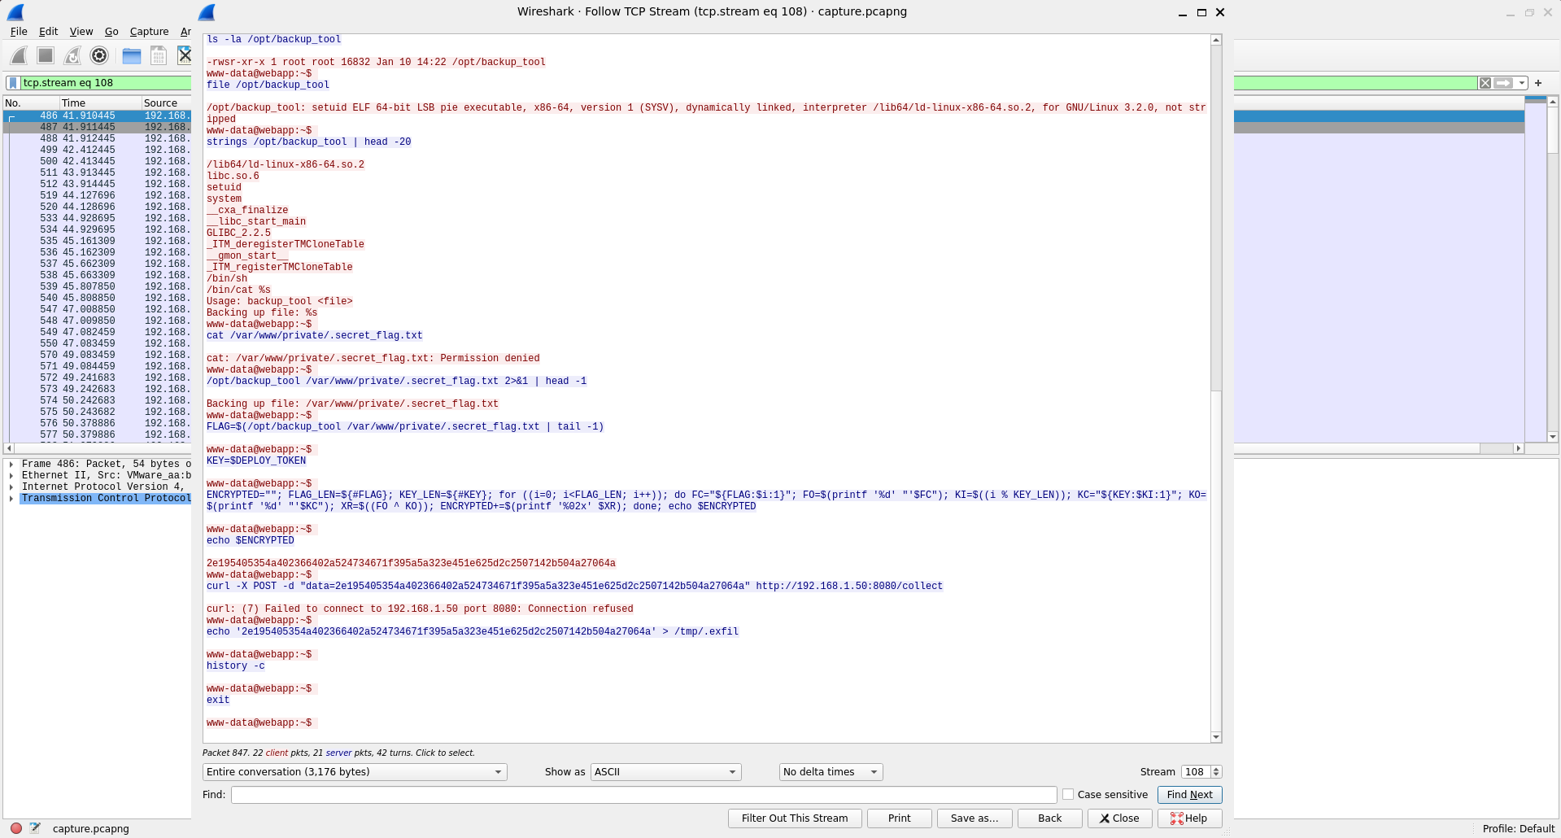This screenshot has height=838, width=1561.
Task: Click the Print button
Action: click(x=899, y=818)
